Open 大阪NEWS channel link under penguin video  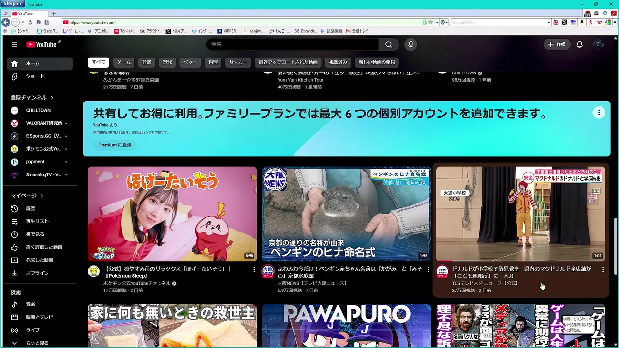point(312,283)
